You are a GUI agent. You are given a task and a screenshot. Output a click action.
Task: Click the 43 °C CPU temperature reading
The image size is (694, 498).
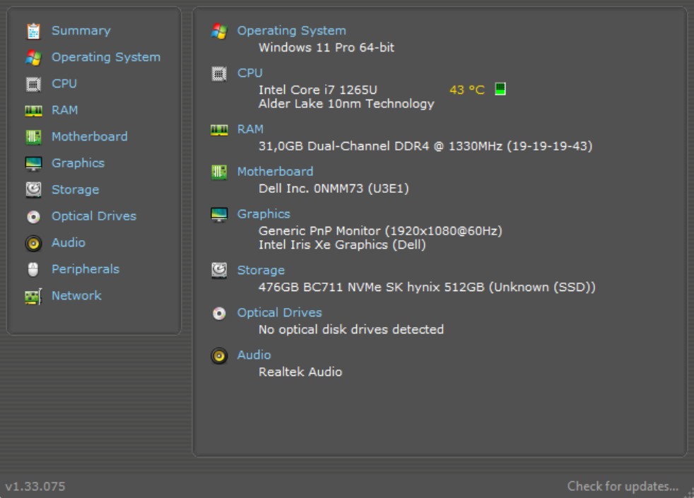[x=467, y=90]
